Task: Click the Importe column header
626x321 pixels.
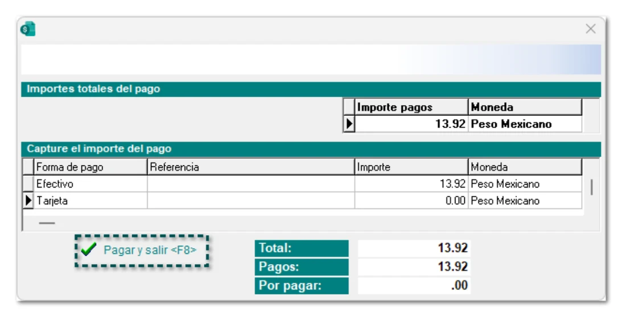Action: point(411,167)
